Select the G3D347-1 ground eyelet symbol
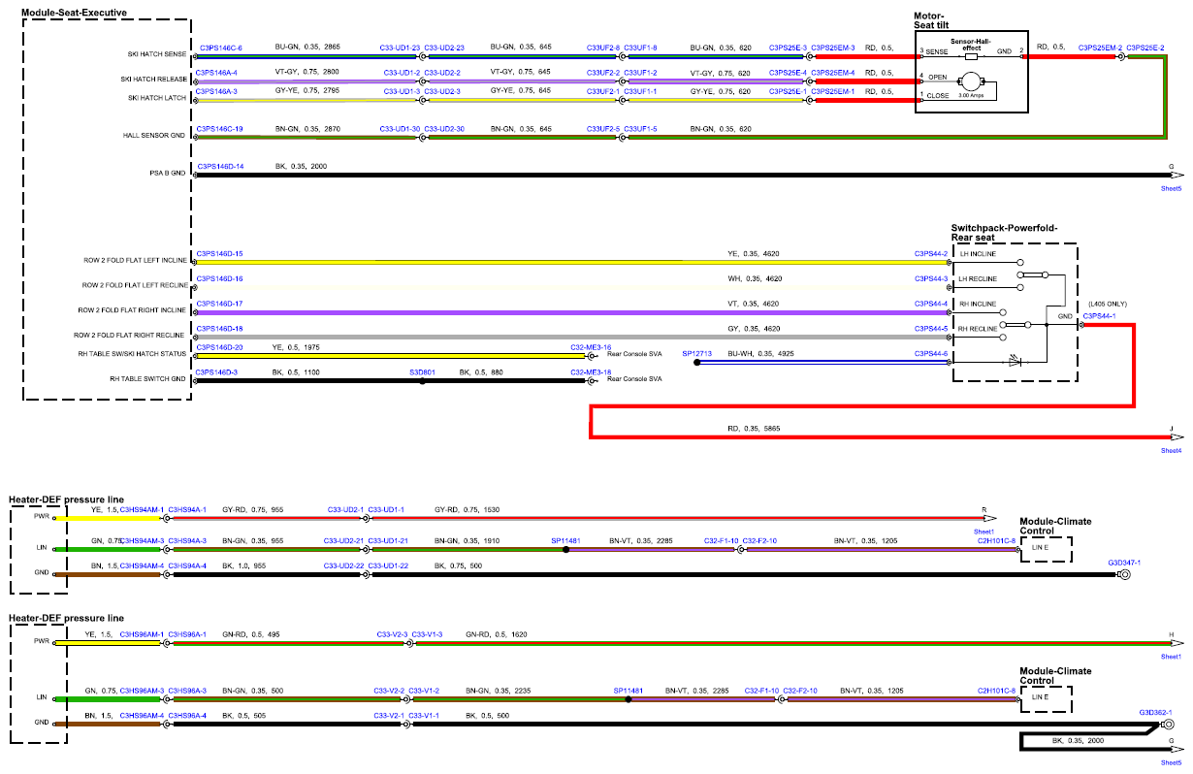The height and width of the screenshot is (774, 1193). coord(1124,574)
